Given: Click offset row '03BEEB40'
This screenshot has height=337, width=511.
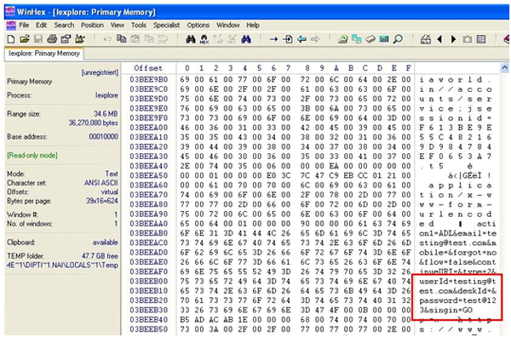Looking at the screenshot, I should click(x=148, y=320).
